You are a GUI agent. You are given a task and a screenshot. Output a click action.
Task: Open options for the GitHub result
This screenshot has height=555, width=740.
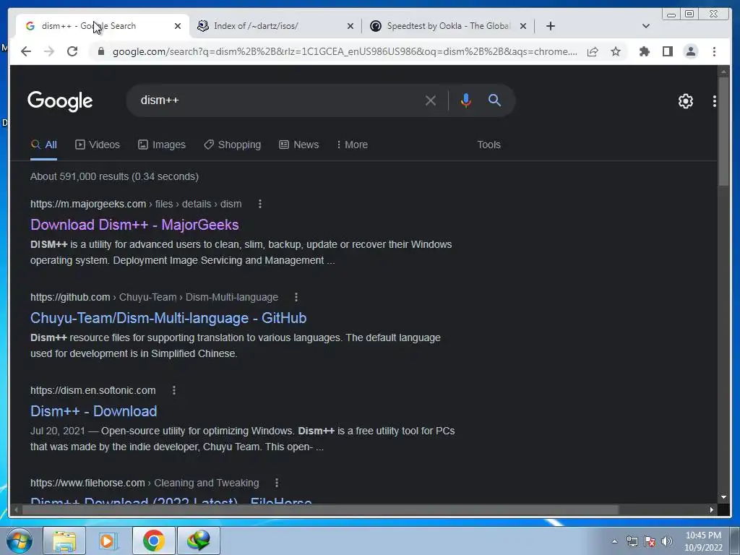click(296, 297)
